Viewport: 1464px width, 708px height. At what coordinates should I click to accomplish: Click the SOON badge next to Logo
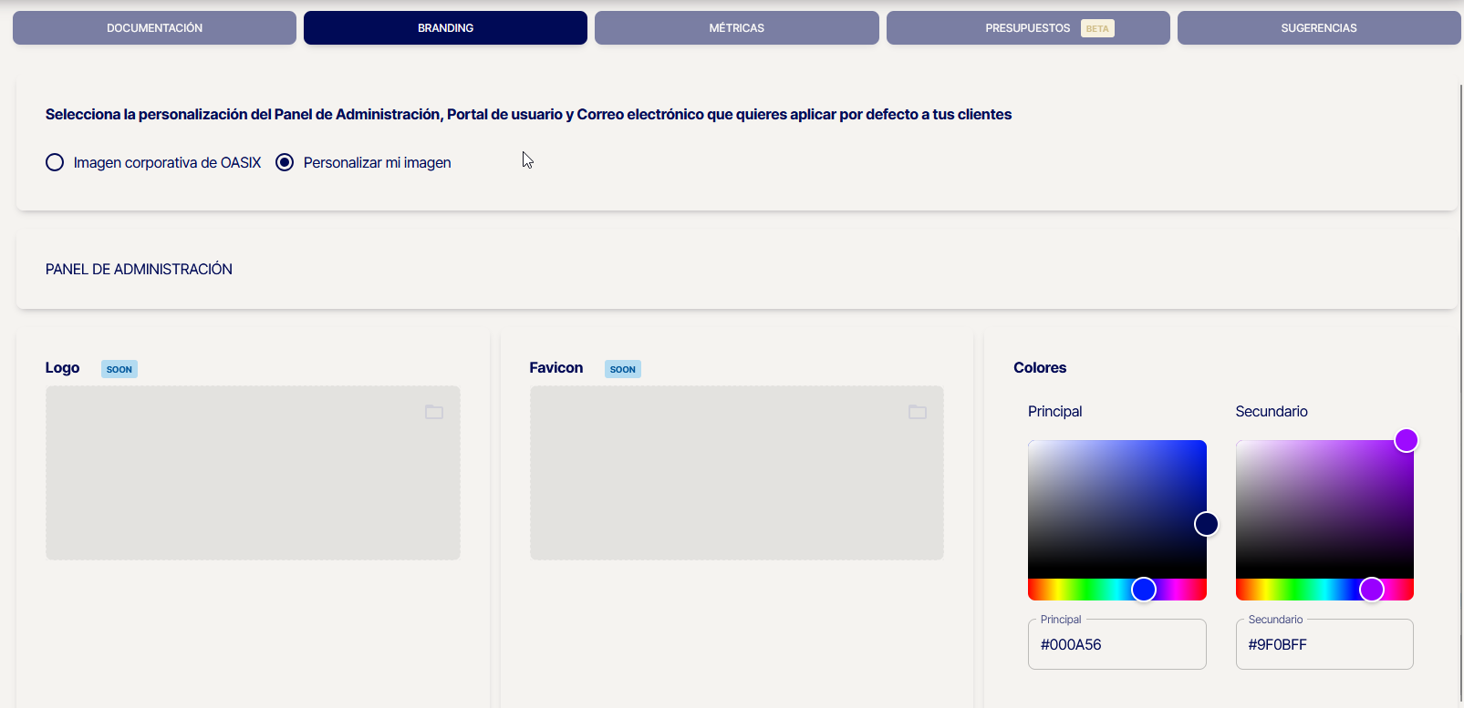[119, 369]
